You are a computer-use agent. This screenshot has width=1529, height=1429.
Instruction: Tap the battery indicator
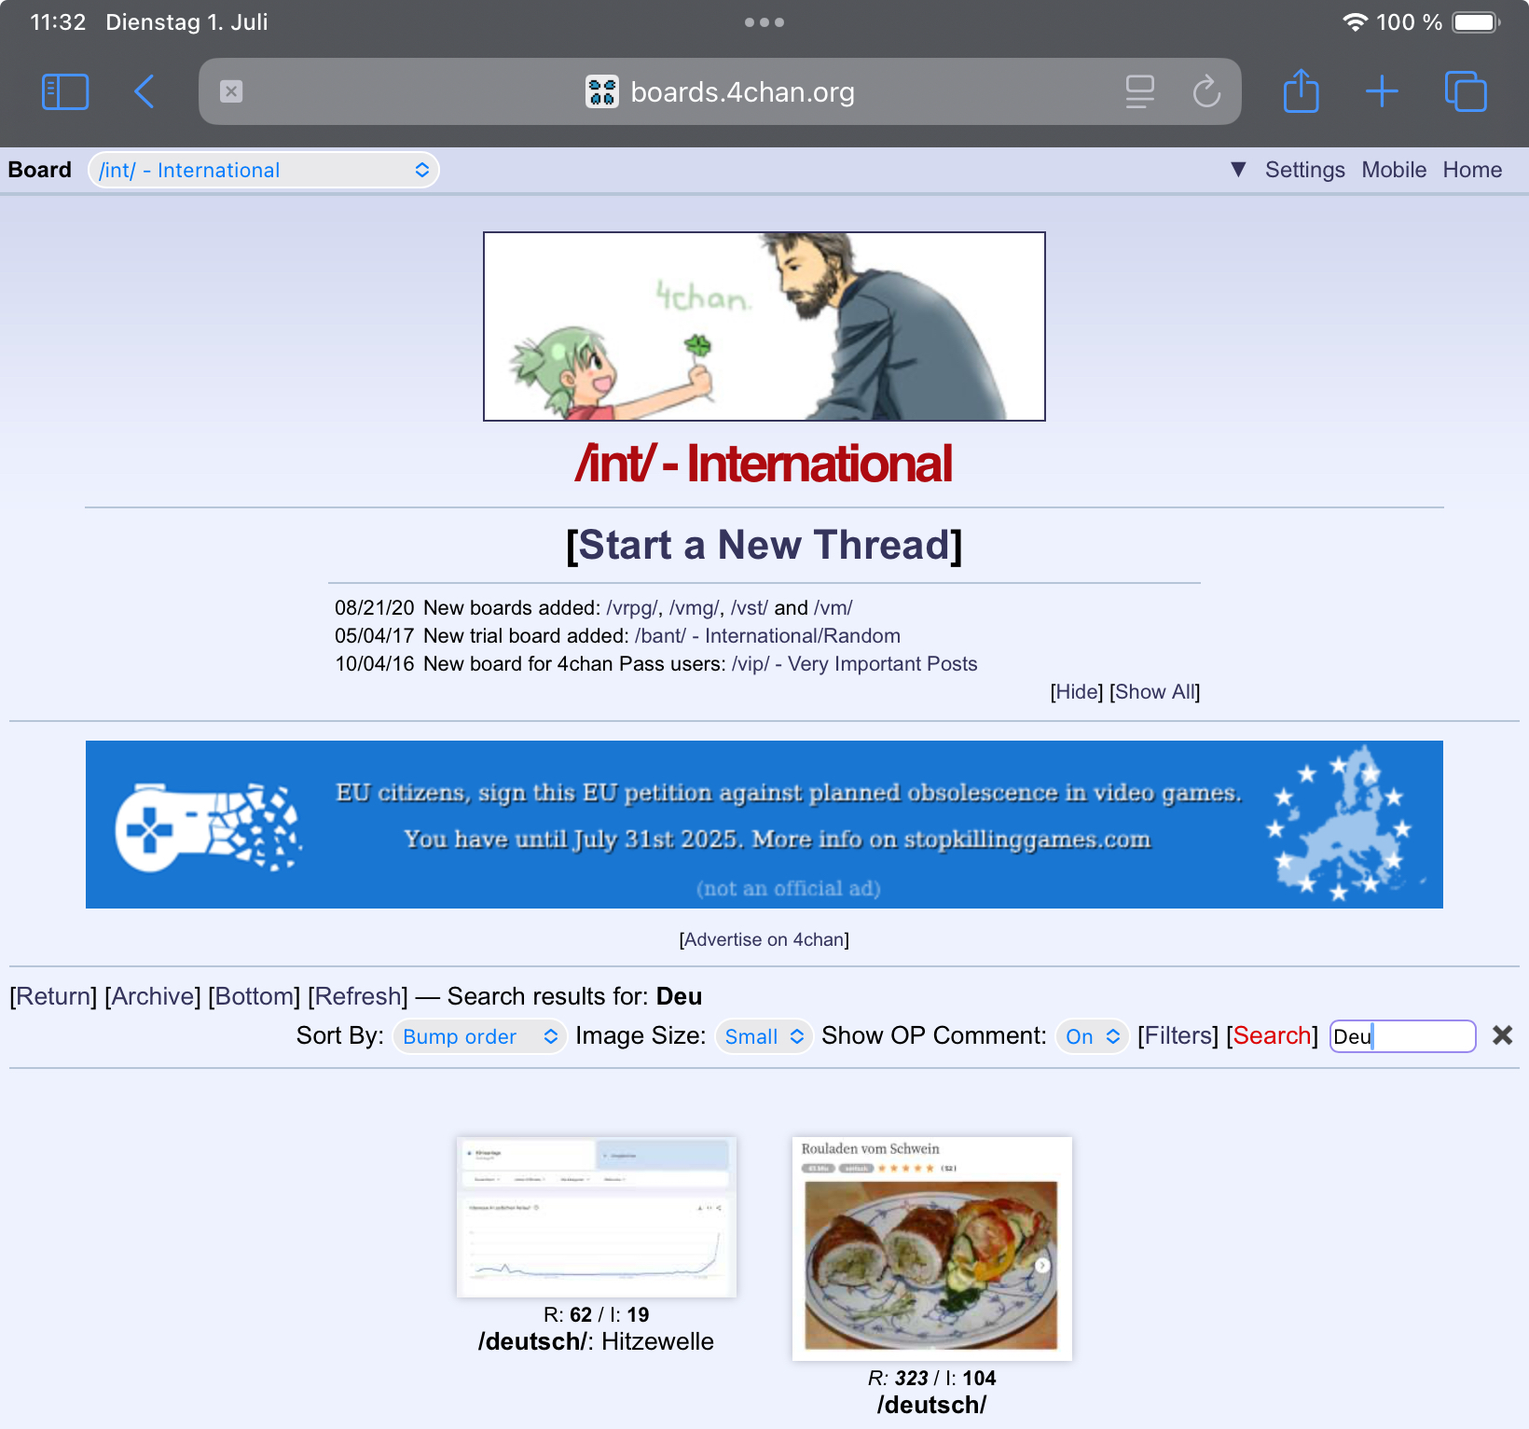(x=1476, y=22)
